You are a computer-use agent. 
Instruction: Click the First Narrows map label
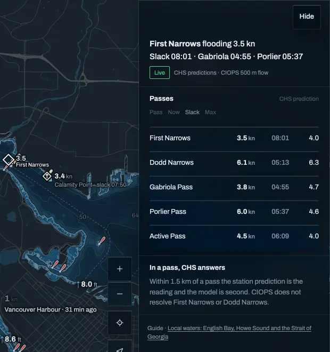pos(32,165)
